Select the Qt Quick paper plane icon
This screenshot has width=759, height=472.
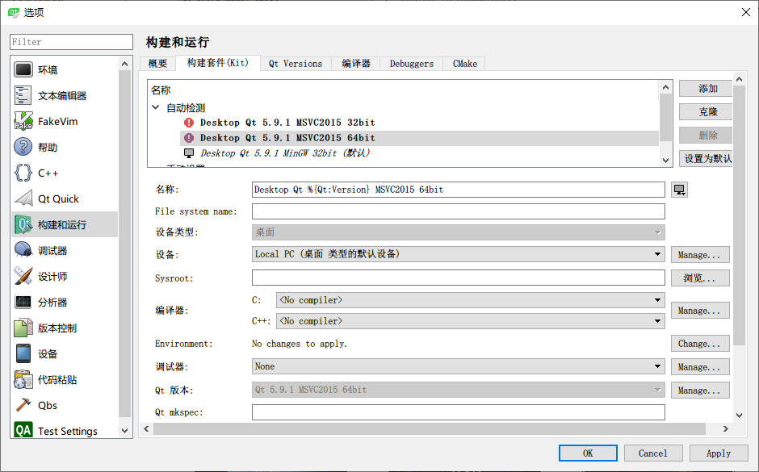click(x=23, y=198)
